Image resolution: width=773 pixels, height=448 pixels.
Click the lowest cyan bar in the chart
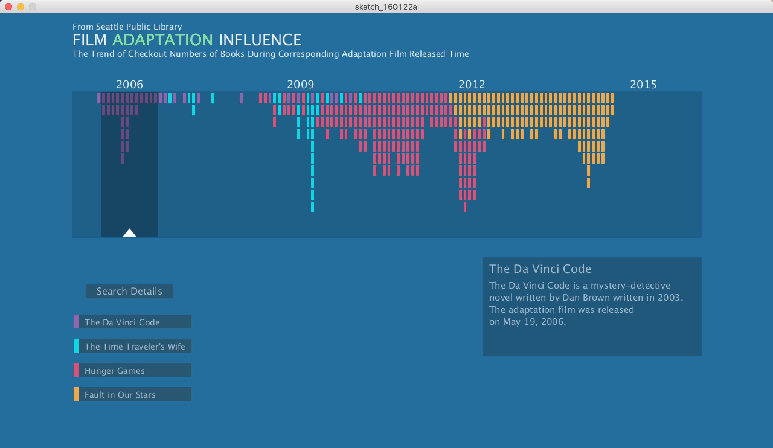[312, 207]
